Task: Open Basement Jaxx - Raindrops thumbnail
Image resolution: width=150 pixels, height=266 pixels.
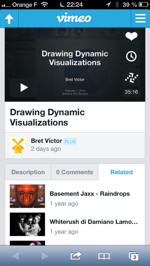Action: tap(27, 196)
